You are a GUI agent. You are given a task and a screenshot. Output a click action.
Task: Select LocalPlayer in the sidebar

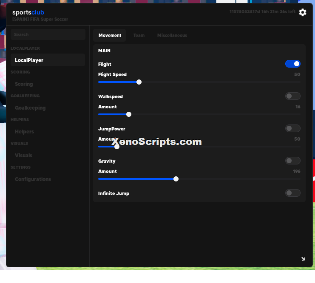[48, 60]
